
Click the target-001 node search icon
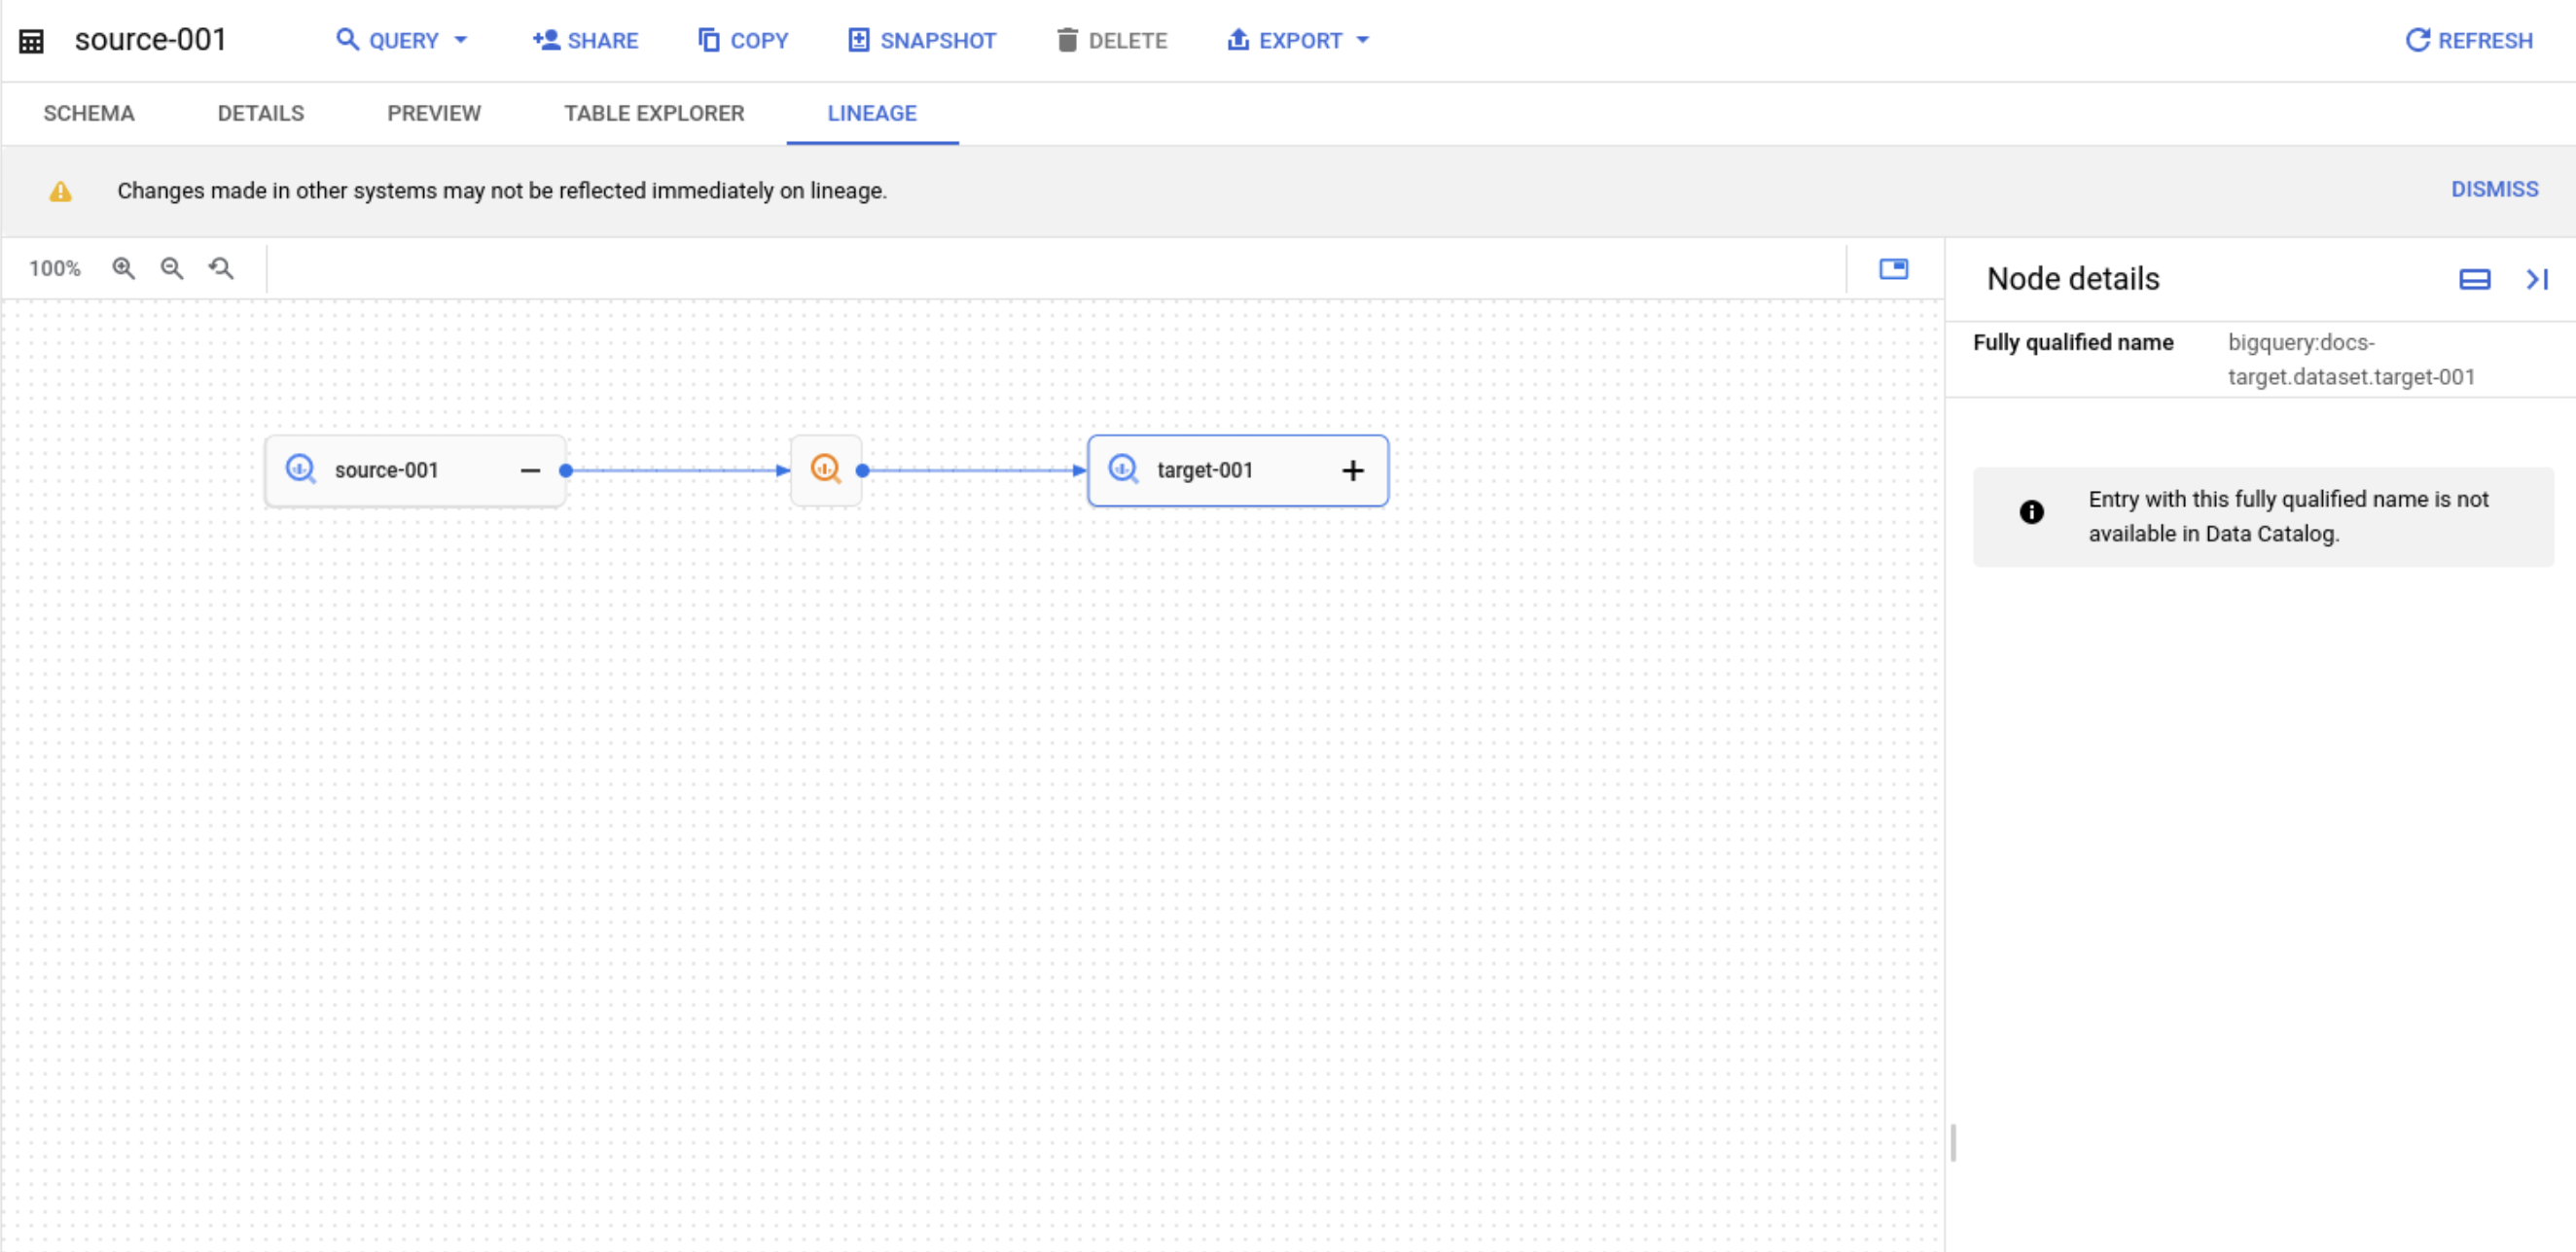[x=1124, y=469]
